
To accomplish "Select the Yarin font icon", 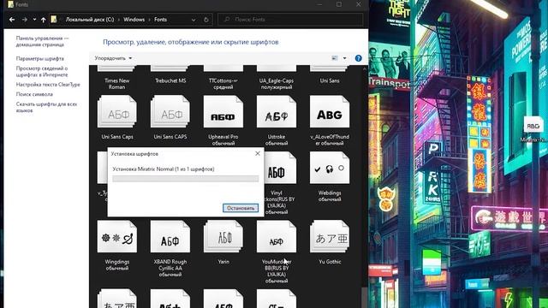I will click(223, 236).
